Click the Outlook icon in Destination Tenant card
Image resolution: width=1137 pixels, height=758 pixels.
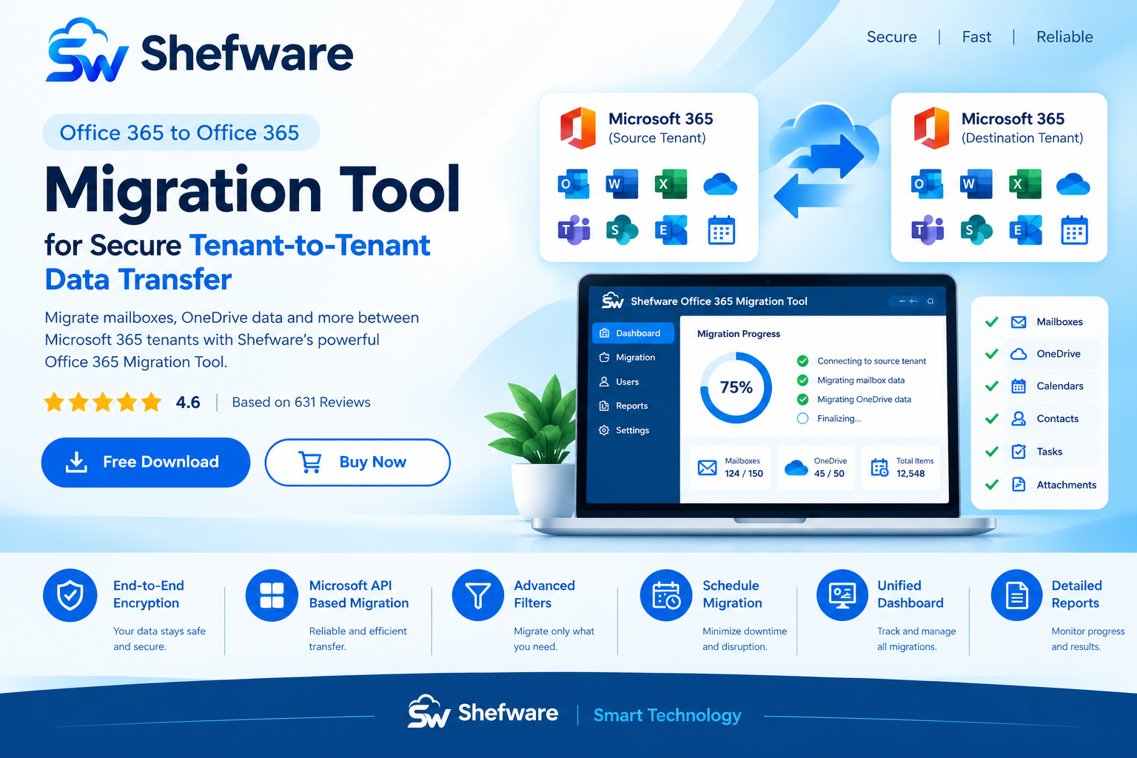927,184
